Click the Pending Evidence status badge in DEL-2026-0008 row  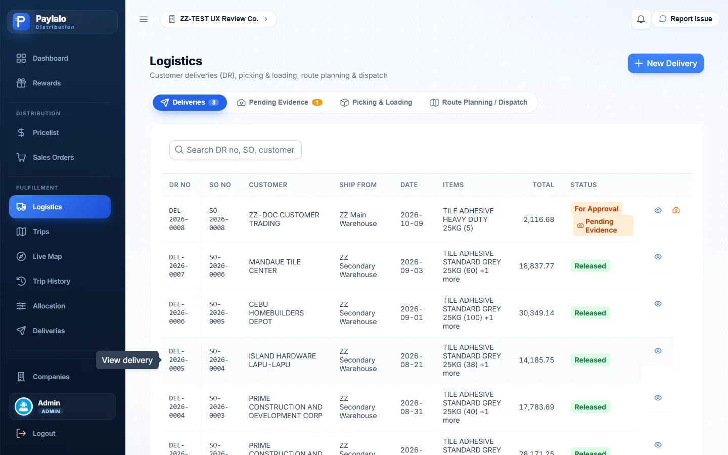[603, 225]
